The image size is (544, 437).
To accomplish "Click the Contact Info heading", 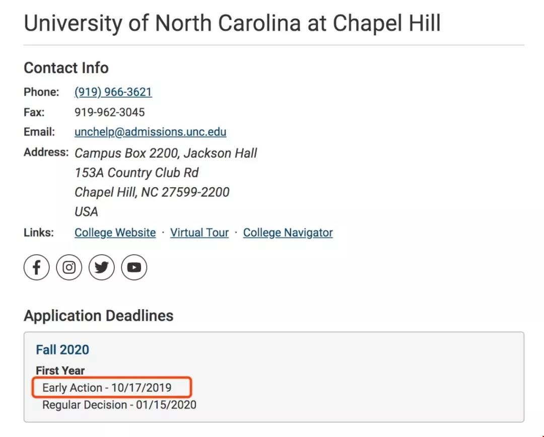I will [66, 68].
